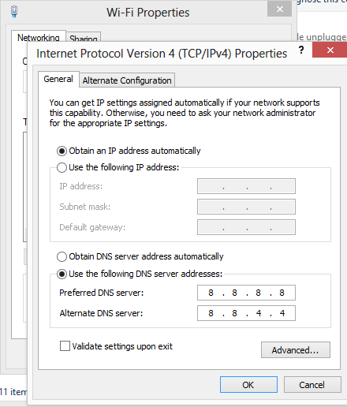The image size is (347, 407).
Task: Click the disabled IP address field
Action: [246, 186]
